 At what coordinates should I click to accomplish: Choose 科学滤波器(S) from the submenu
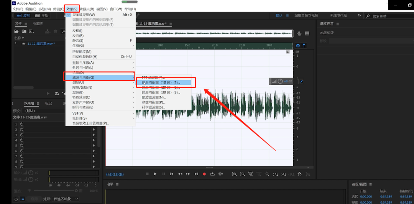(163, 107)
